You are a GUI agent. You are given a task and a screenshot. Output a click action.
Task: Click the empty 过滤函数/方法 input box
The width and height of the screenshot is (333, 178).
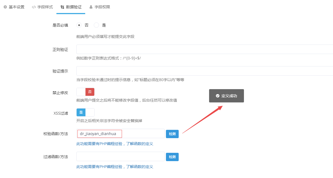120,156
